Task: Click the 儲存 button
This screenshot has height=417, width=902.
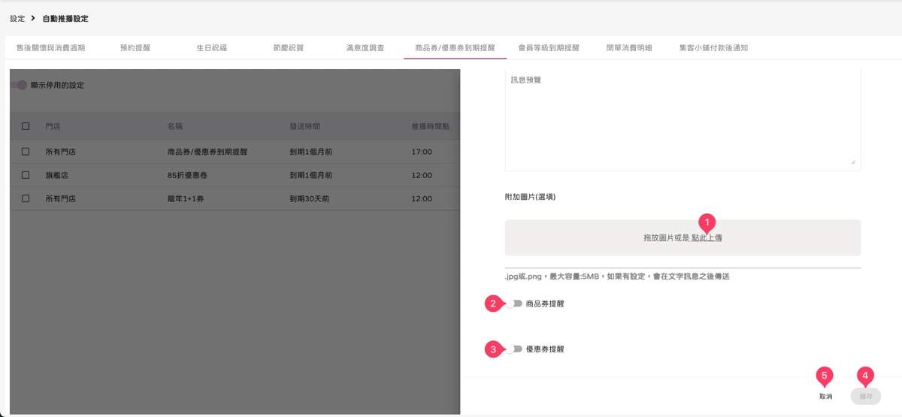Action: coord(866,396)
